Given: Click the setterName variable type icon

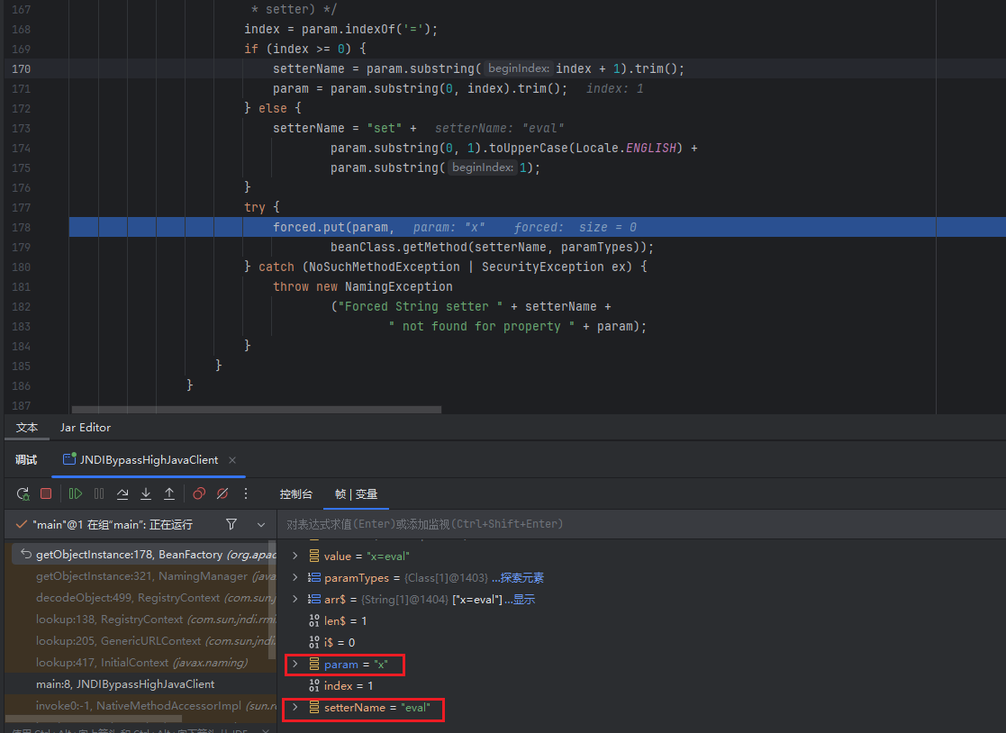Looking at the screenshot, I should tap(314, 708).
